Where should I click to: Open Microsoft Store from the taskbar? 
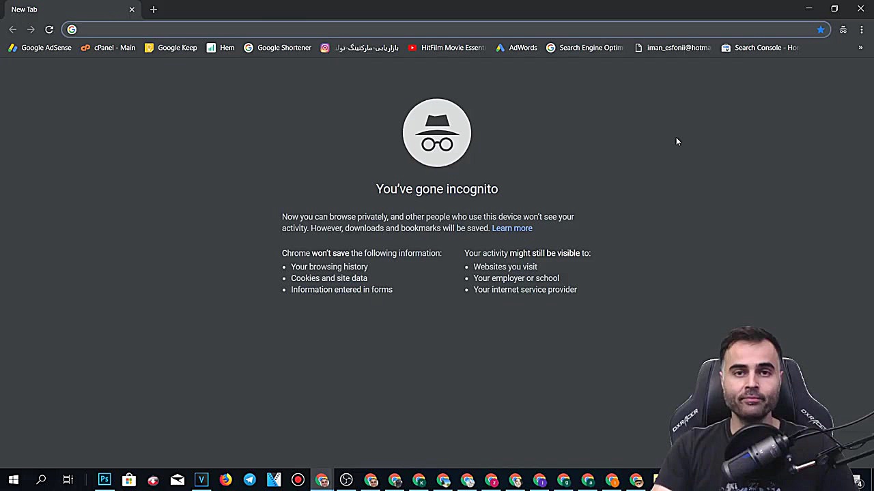(129, 480)
